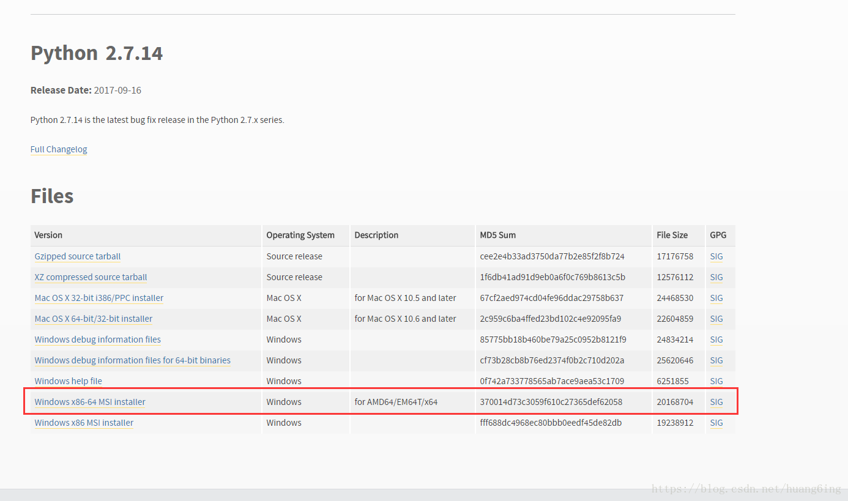
Task: Click the Python 2.7.14 heading
Action: coord(97,53)
